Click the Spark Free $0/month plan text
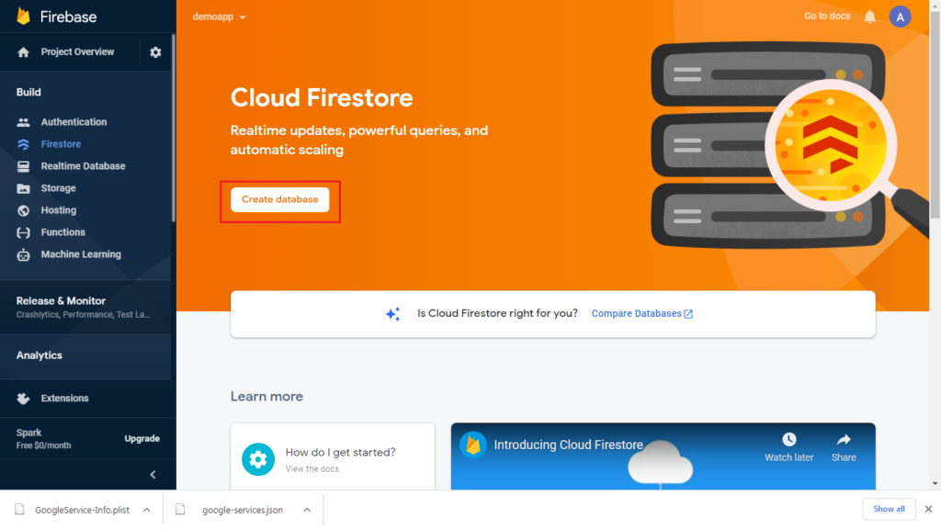 tap(43, 438)
